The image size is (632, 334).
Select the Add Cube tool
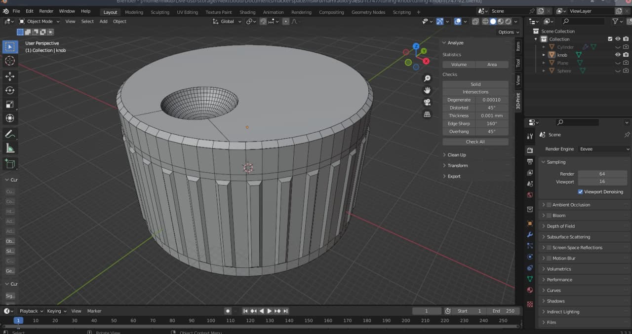[x=10, y=163]
